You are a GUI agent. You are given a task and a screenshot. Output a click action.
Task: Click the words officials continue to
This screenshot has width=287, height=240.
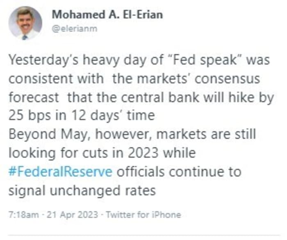(x=179, y=171)
